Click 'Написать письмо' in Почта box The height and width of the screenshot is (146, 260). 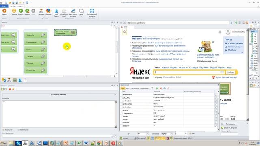(235, 47)
